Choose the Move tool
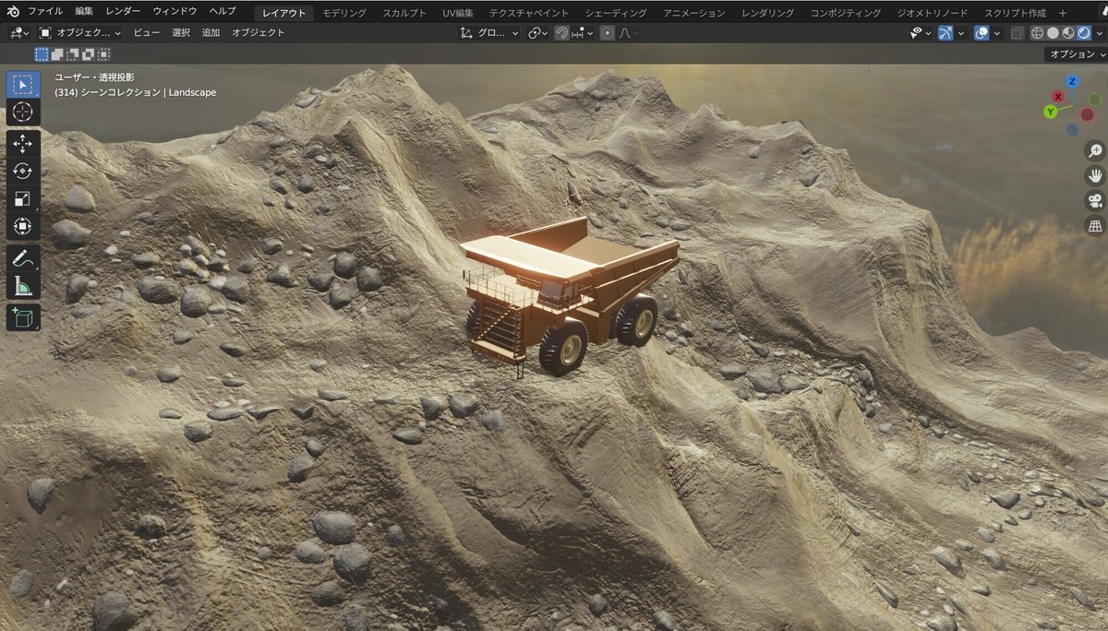The width and height of the screenshot is (1108, 631). point(23,144)
